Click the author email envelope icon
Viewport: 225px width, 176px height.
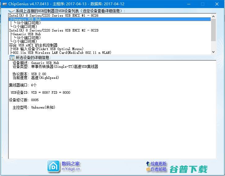148,169
